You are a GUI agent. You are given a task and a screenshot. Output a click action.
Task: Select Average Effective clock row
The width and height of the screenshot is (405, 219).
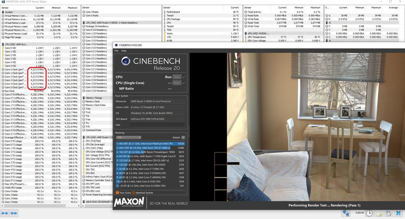click(40, 137)
